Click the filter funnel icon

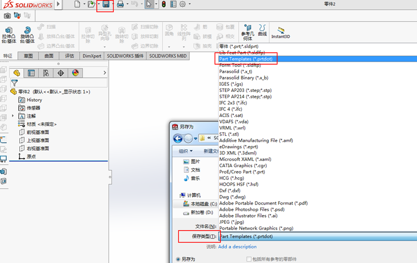click(15, 83)
